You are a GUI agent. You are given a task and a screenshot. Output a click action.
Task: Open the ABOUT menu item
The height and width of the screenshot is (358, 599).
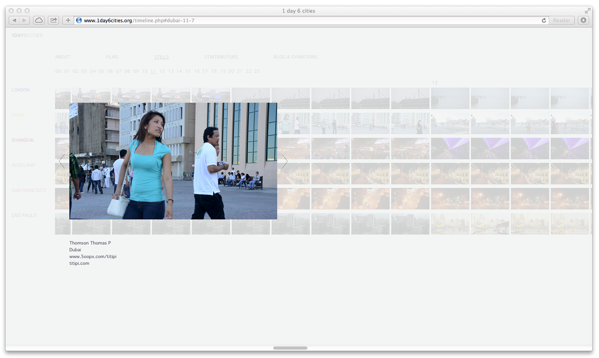(x=62, y=57)
